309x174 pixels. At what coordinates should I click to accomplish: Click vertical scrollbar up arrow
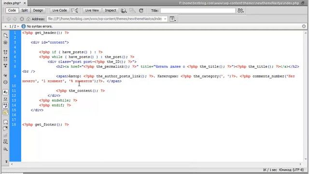point(306,33)
